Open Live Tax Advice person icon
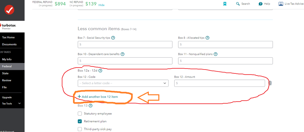This screenshot has width=304, height=132. click(x=281, y=4)
